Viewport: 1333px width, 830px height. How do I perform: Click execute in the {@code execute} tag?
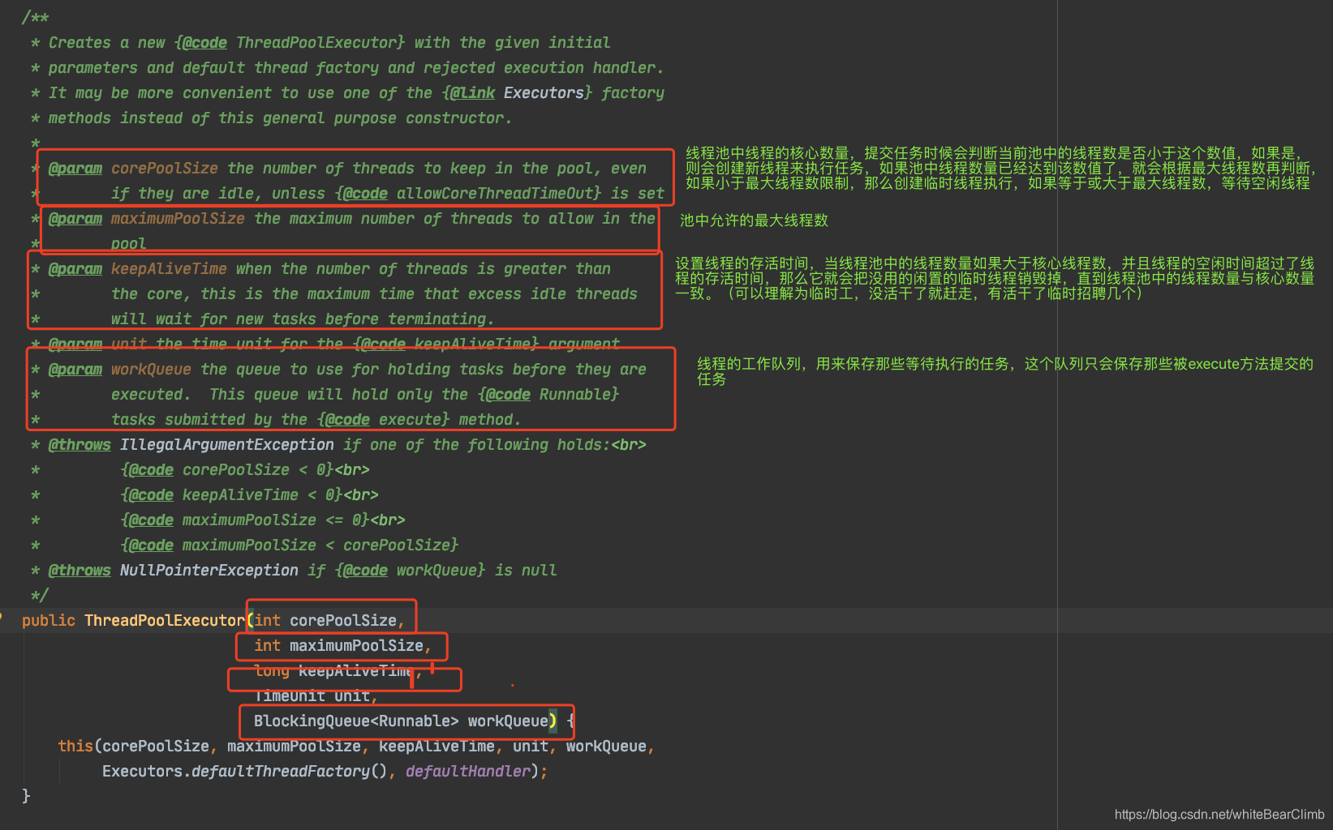410,419
